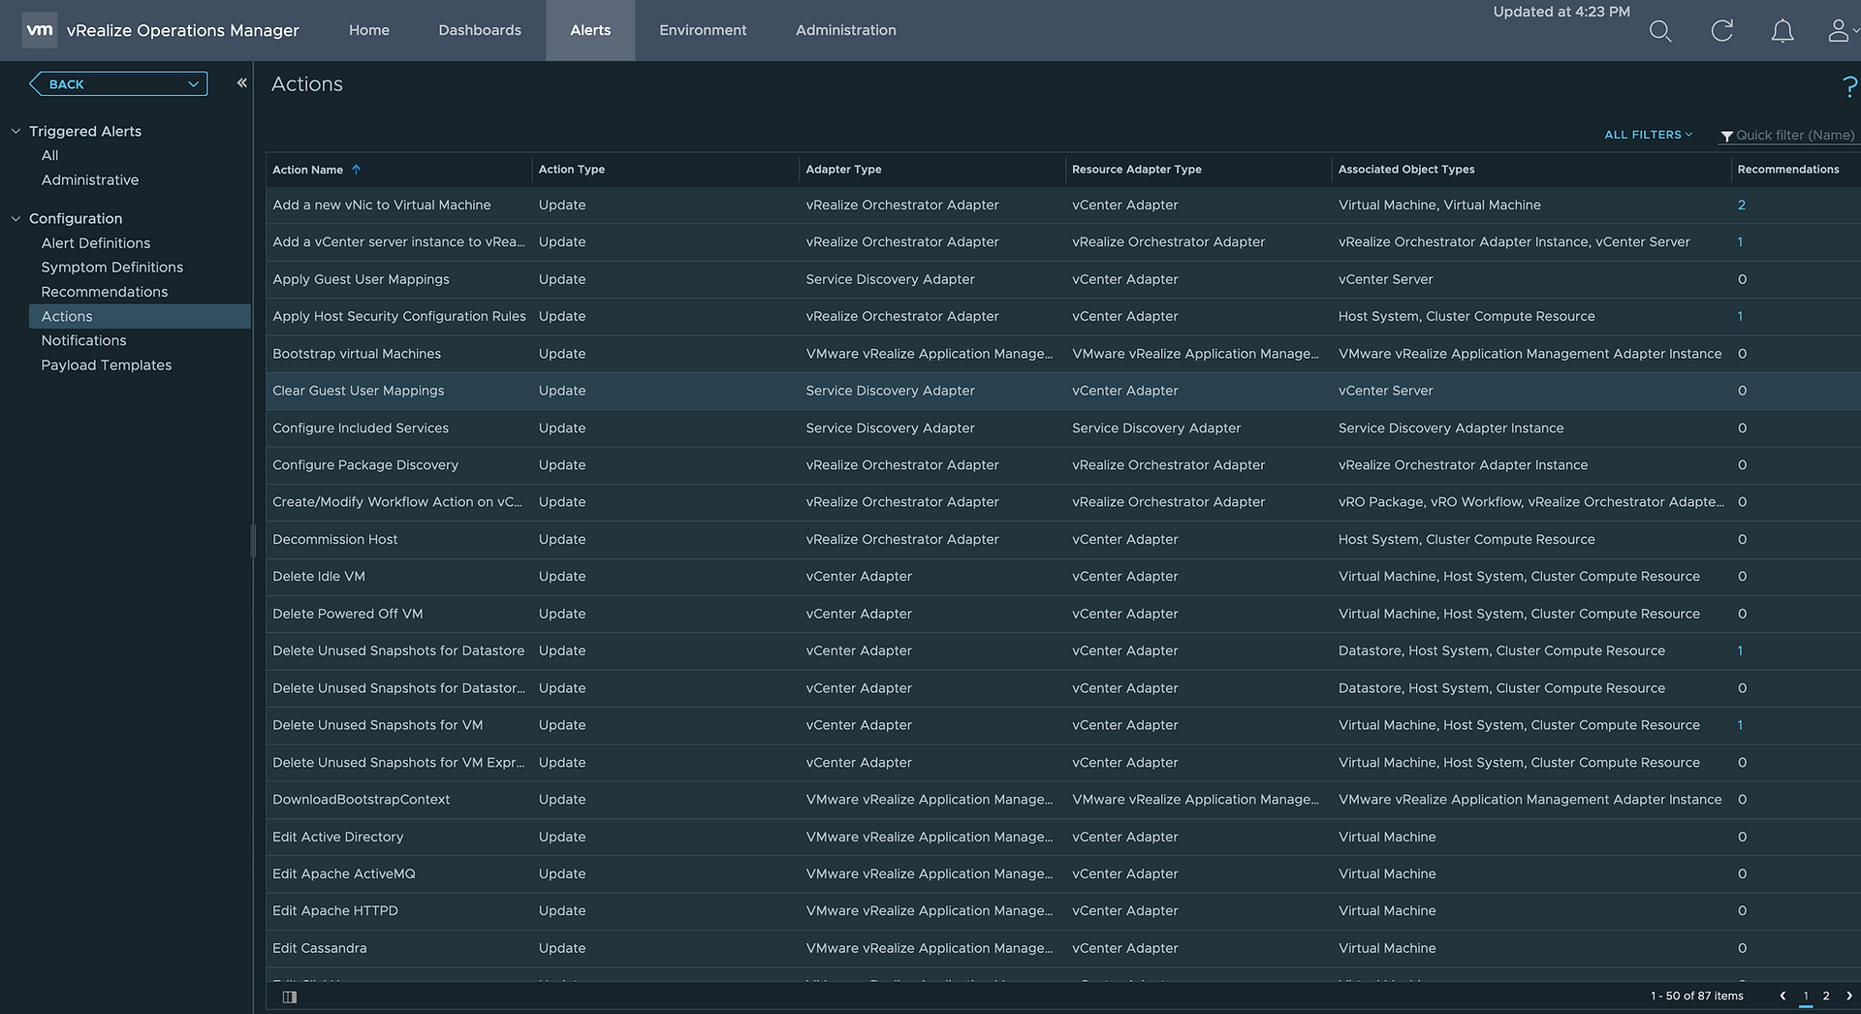Screen dimensions: 1861x1014
Task: Sort by Recommendations column header
Action: pyautogui.click(x=1788, y=170)
